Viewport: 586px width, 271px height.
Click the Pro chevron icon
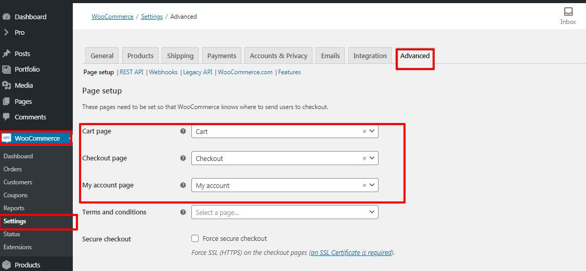tap(6, 33)
